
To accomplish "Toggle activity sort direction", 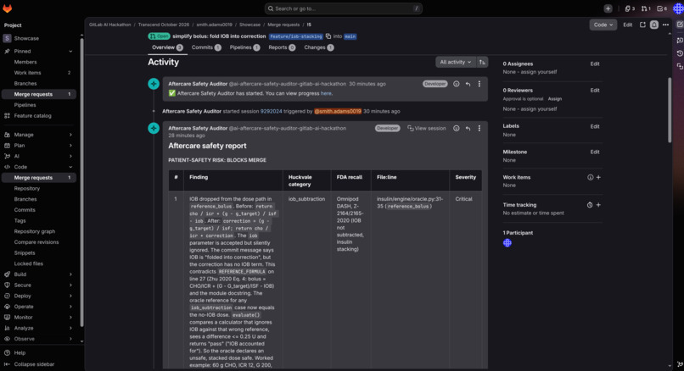I will pyautogui.click(x=482, y=63).
